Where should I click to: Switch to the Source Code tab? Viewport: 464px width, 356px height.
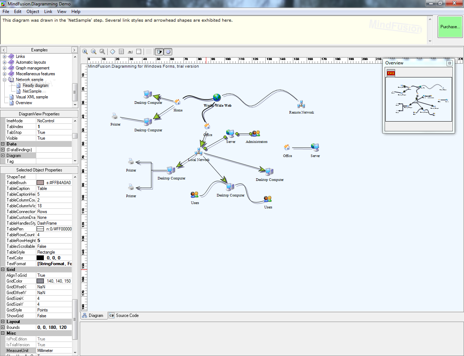click(x=124, y=315)
